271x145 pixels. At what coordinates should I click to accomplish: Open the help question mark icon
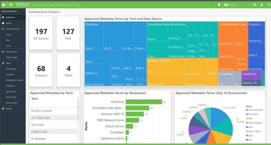pos(268,5)
